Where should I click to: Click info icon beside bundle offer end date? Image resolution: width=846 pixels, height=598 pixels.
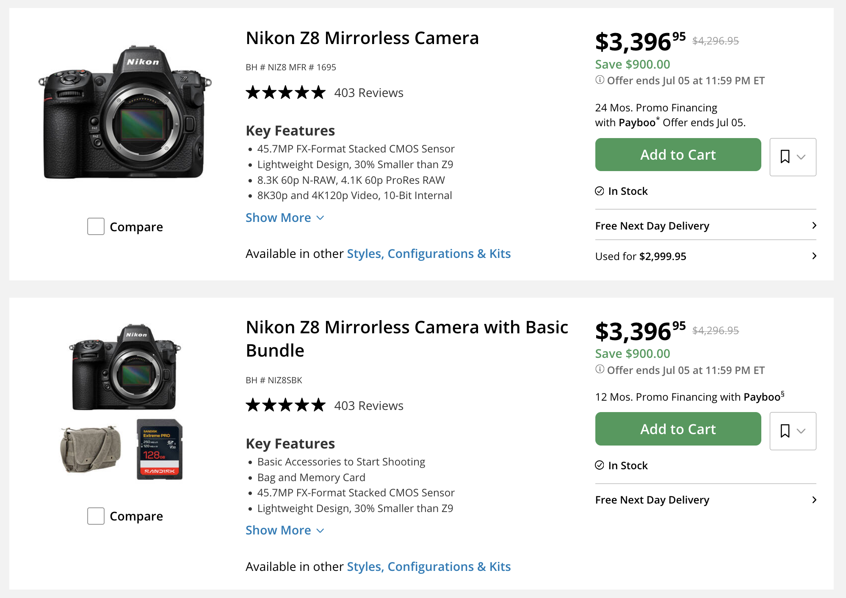[x=600, y=369]
